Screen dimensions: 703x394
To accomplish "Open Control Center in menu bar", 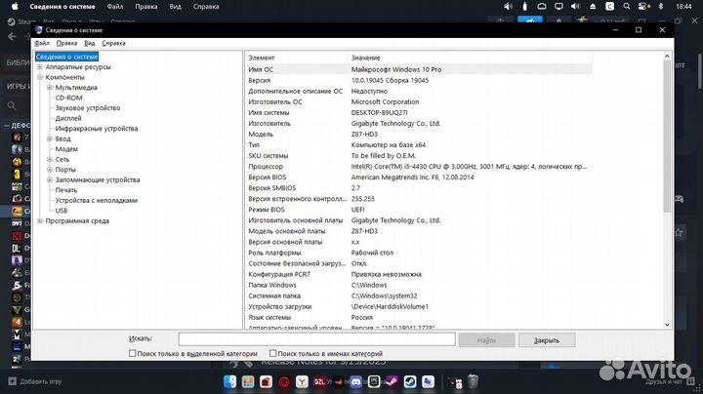I will pyautogui.click(x=643, y=6).
